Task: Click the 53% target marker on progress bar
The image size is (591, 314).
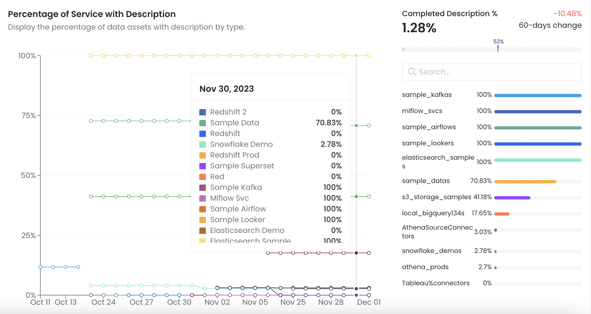Action: pos(498,48)
